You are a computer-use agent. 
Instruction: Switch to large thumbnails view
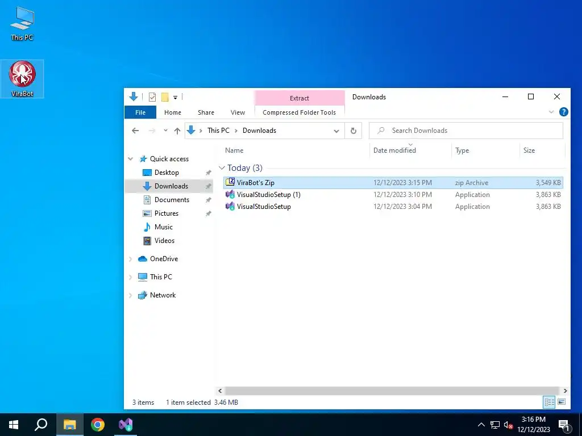[562, 402]
